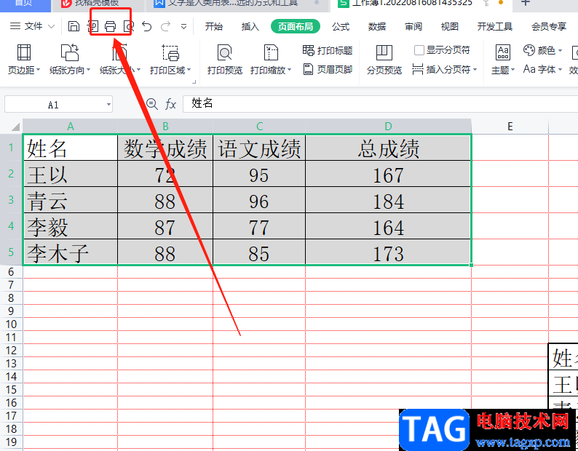Open the 会员专享 tab
Viewport: 578px width, 451px height.
(x=549, y=26)
